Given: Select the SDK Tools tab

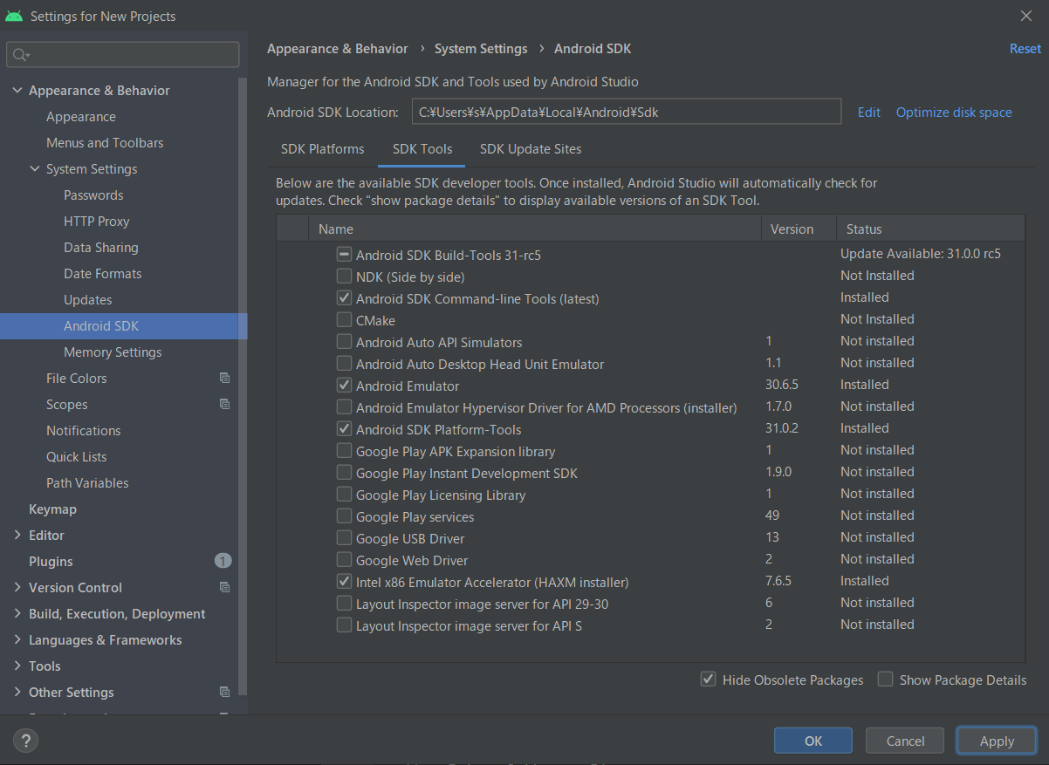Looking at the screenshot, I should pyautogui.click(x=422, y=149).
